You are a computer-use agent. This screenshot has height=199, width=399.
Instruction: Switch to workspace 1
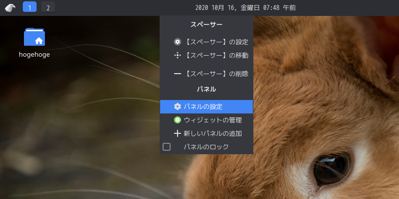(x=29, y=7)
